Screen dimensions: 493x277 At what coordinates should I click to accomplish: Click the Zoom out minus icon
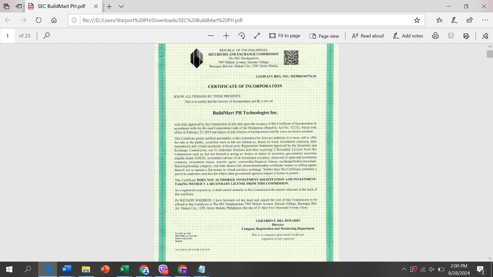click(x=211, y=36)
